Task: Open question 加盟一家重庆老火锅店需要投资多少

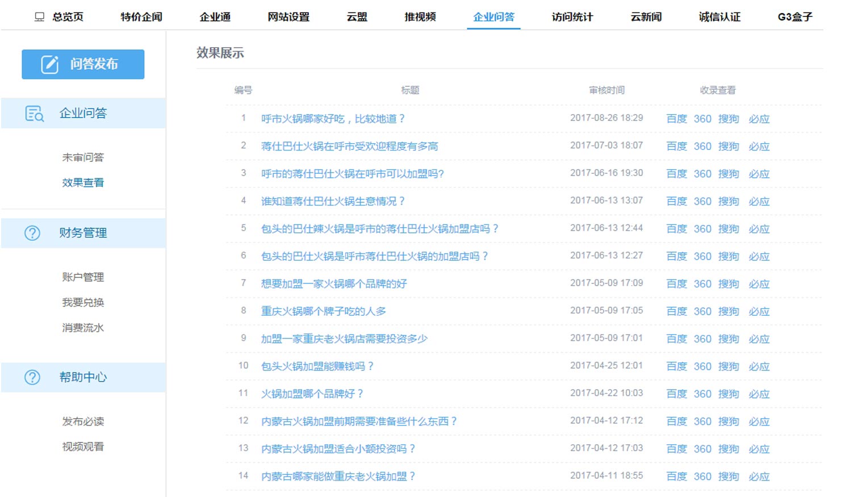Action: click(x=344, y=339)
